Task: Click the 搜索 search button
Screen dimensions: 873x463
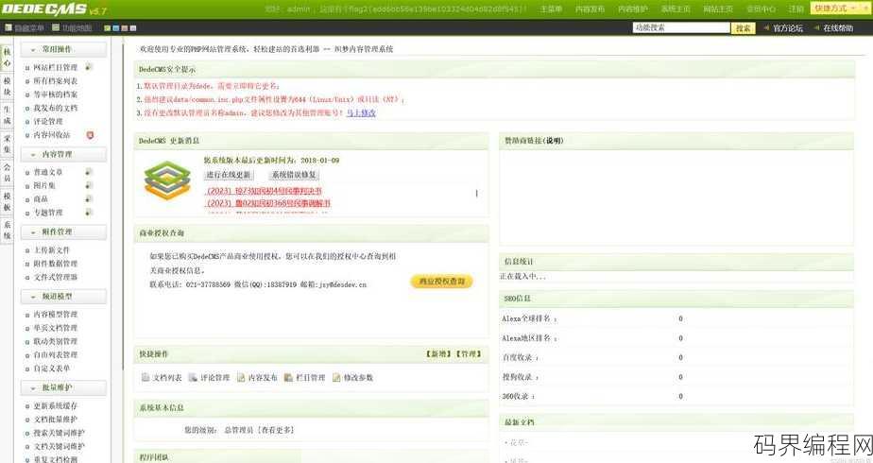Action: tap(744, 27)
